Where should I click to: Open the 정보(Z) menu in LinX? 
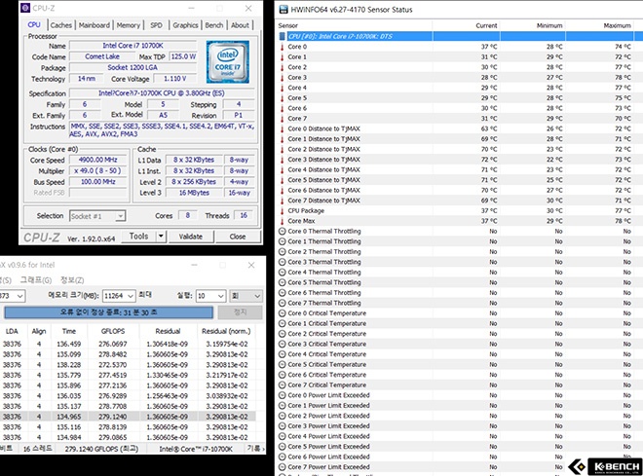coord(72,280)
